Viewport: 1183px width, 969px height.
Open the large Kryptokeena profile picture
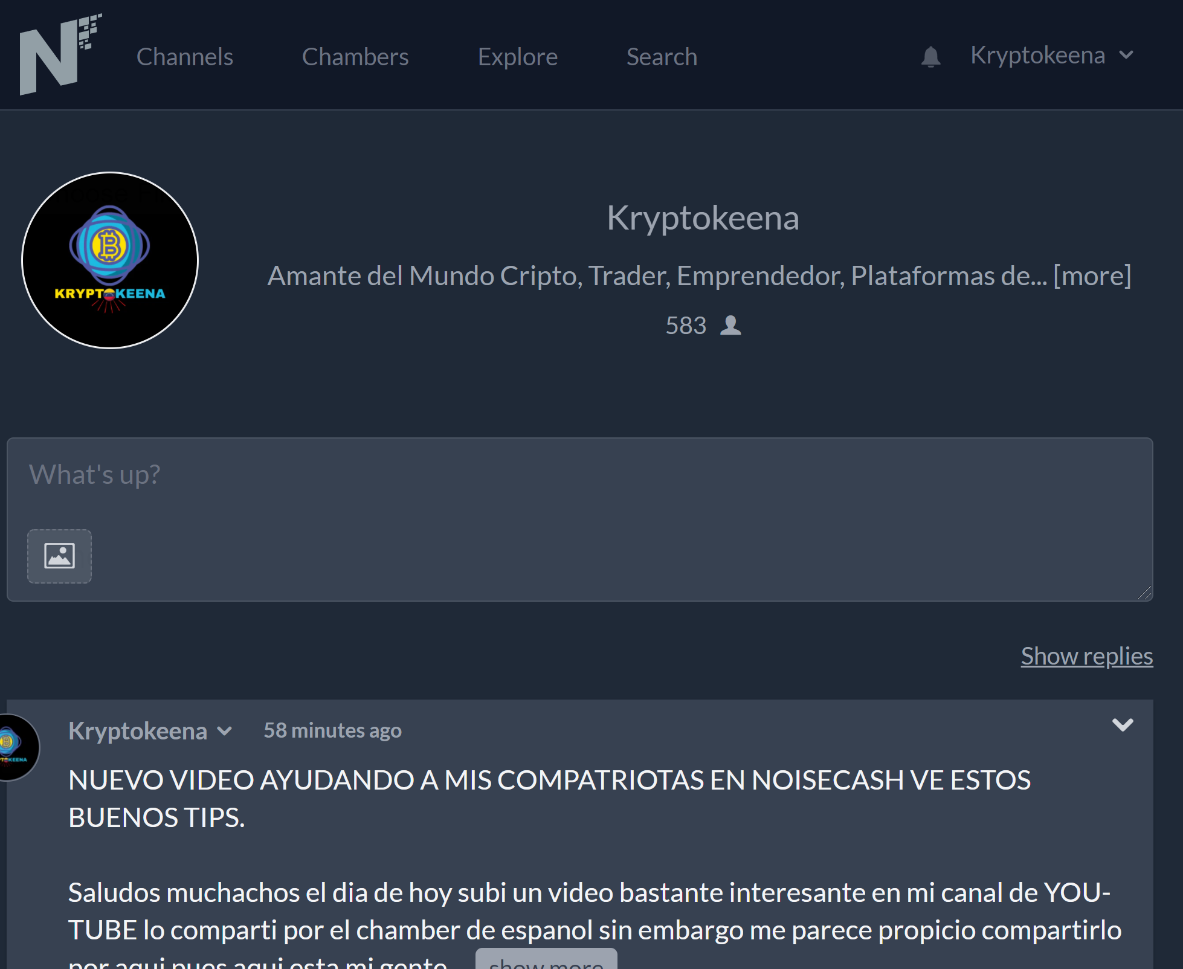coord(110,260)
